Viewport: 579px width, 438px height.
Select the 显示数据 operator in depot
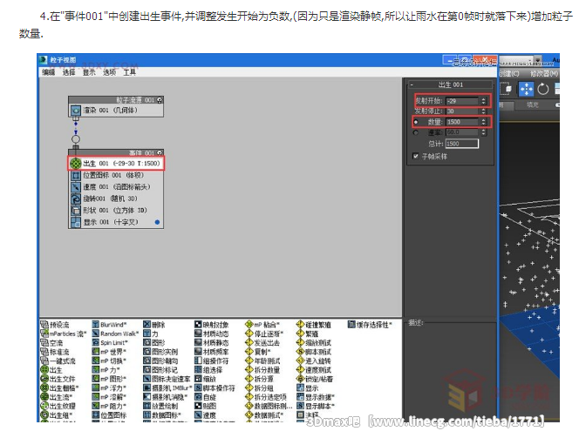coord(316,397)
